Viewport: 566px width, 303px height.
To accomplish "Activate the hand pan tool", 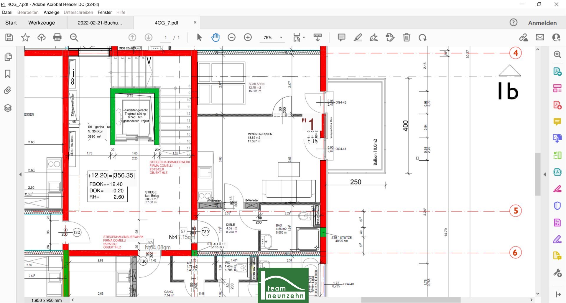I will 215,37.
